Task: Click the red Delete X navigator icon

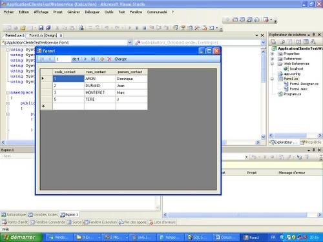Action: pos(109,59)
